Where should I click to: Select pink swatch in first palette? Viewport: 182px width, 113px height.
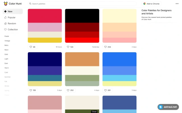coord(45,27)
